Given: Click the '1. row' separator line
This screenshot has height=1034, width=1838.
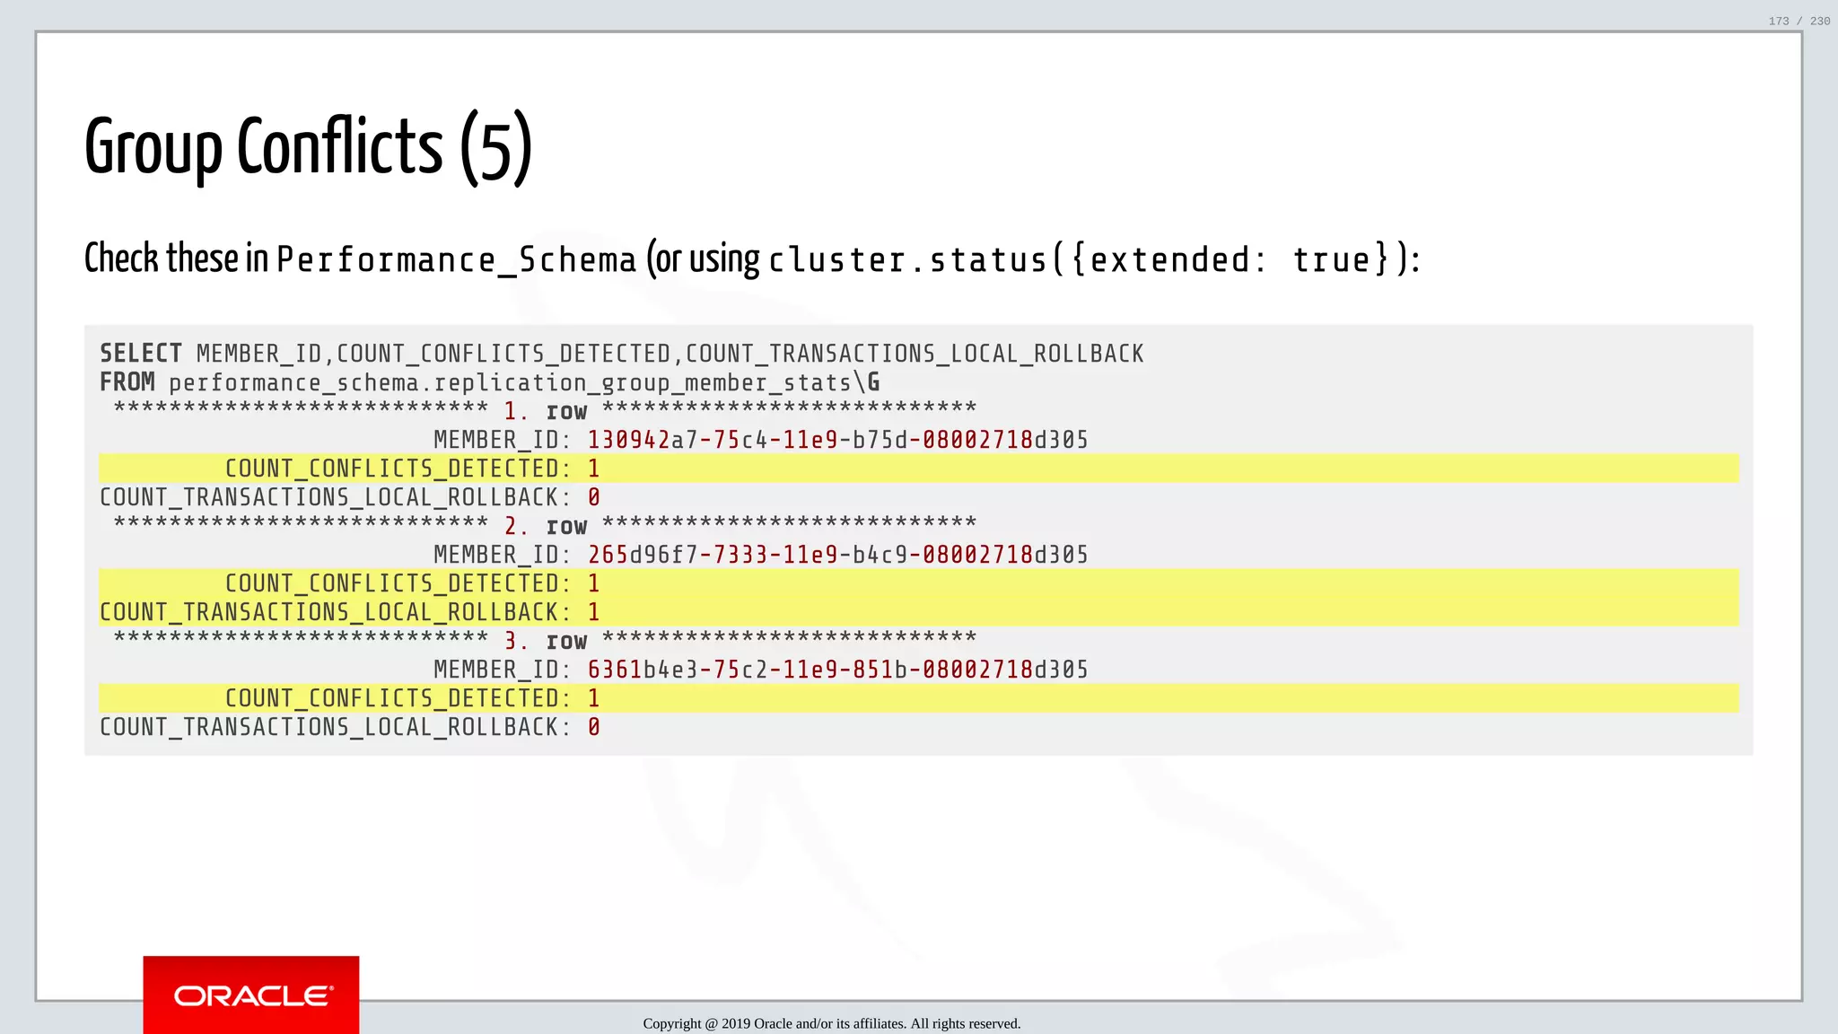Looking at the screenshot, I should click(545, 411).
